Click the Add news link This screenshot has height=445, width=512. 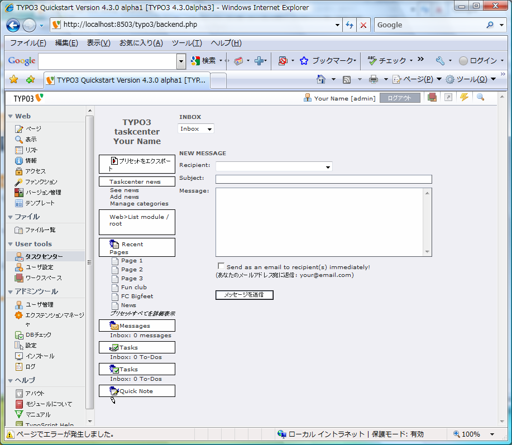[125, 197]
